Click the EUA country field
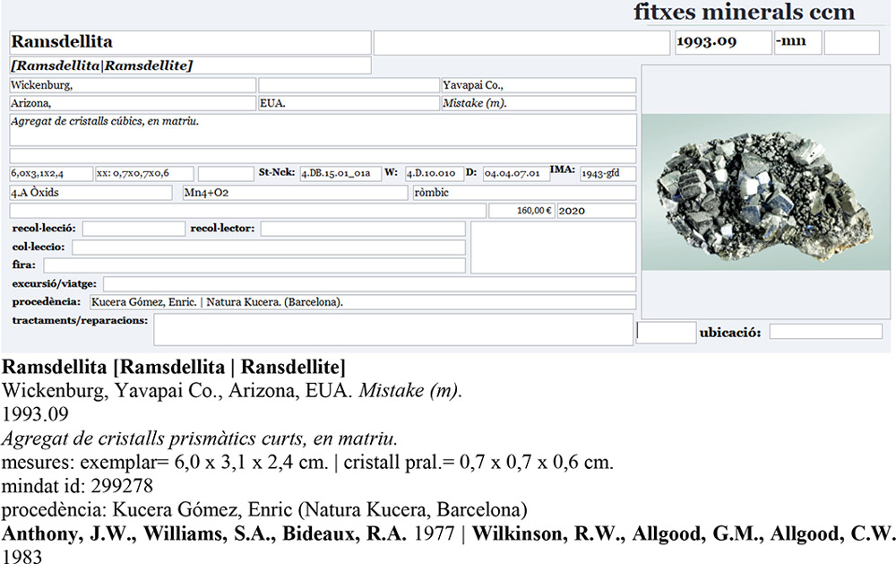896x564 pixels. click(349, 103)
